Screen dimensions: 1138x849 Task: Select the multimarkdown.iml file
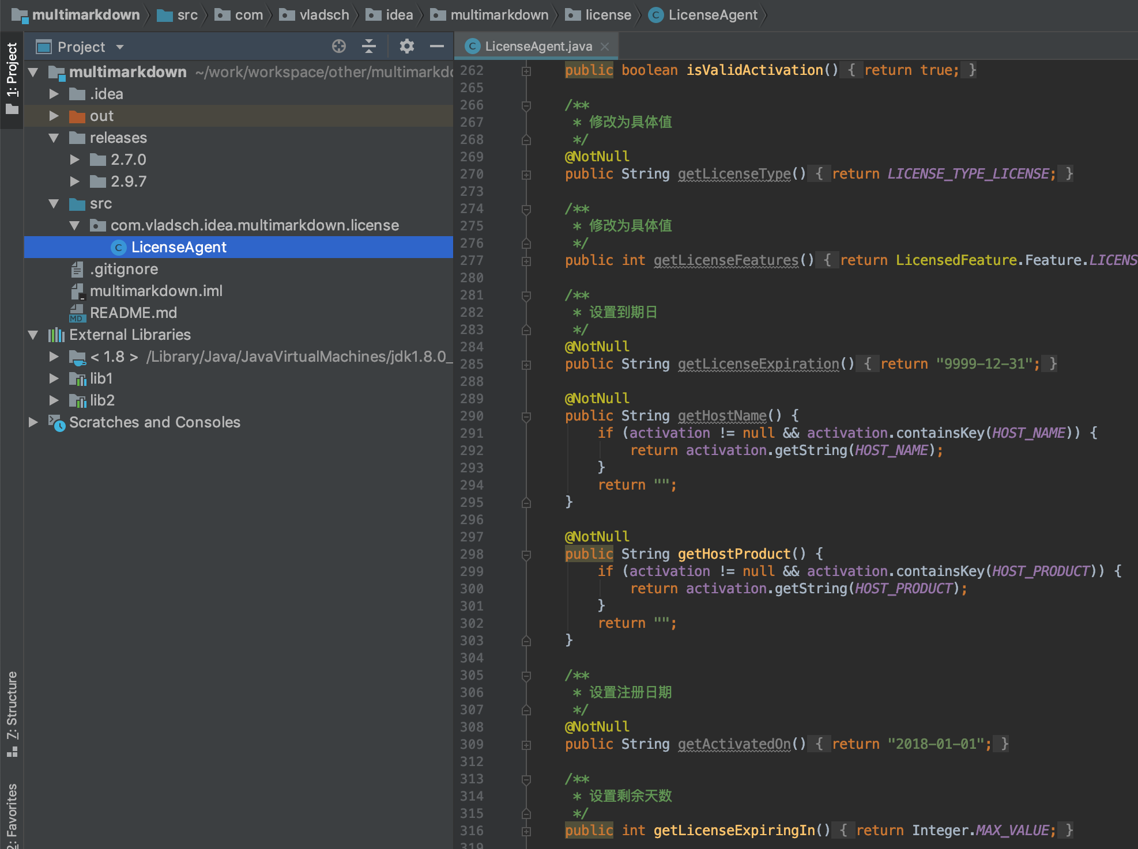pos(156,291)
